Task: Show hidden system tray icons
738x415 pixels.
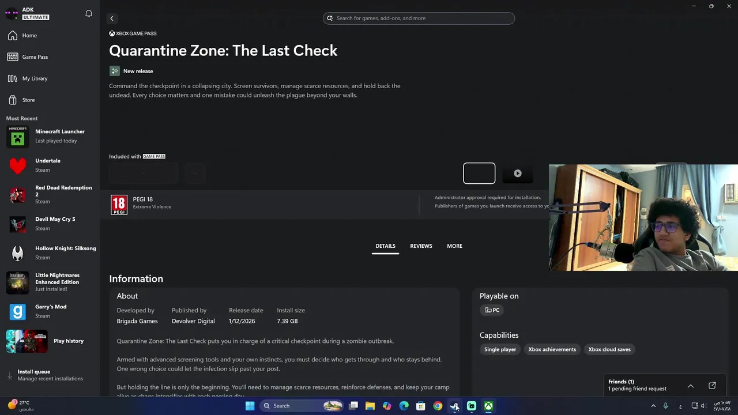Action: [653, 406]
